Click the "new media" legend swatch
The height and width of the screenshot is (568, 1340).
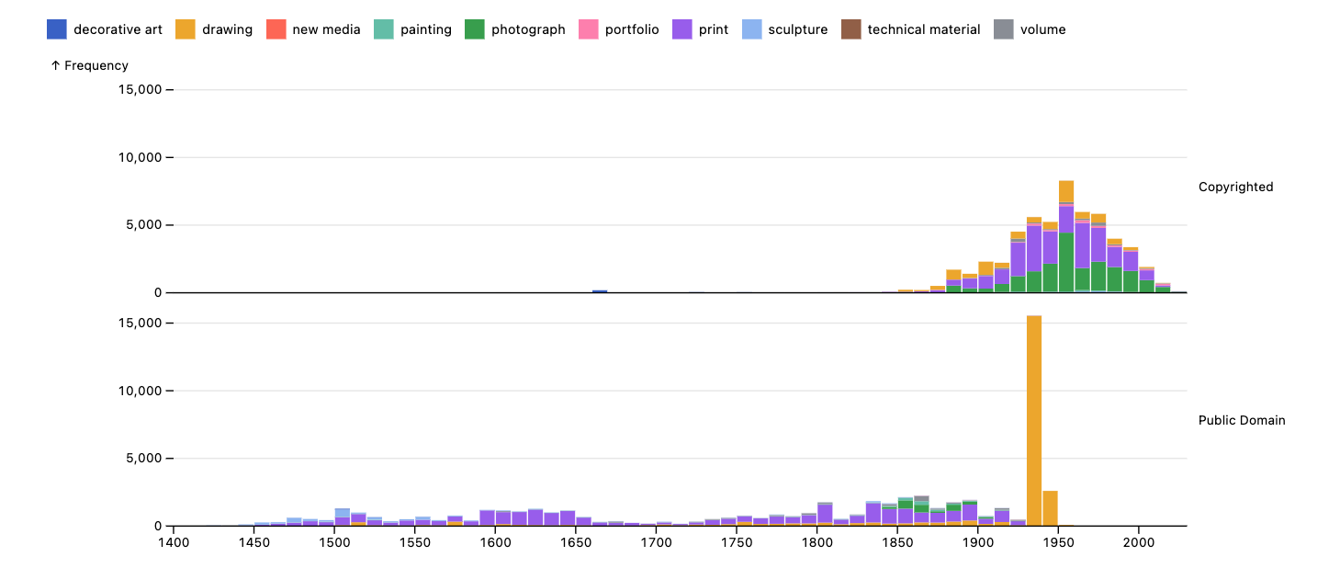click(x=275, y=28)
